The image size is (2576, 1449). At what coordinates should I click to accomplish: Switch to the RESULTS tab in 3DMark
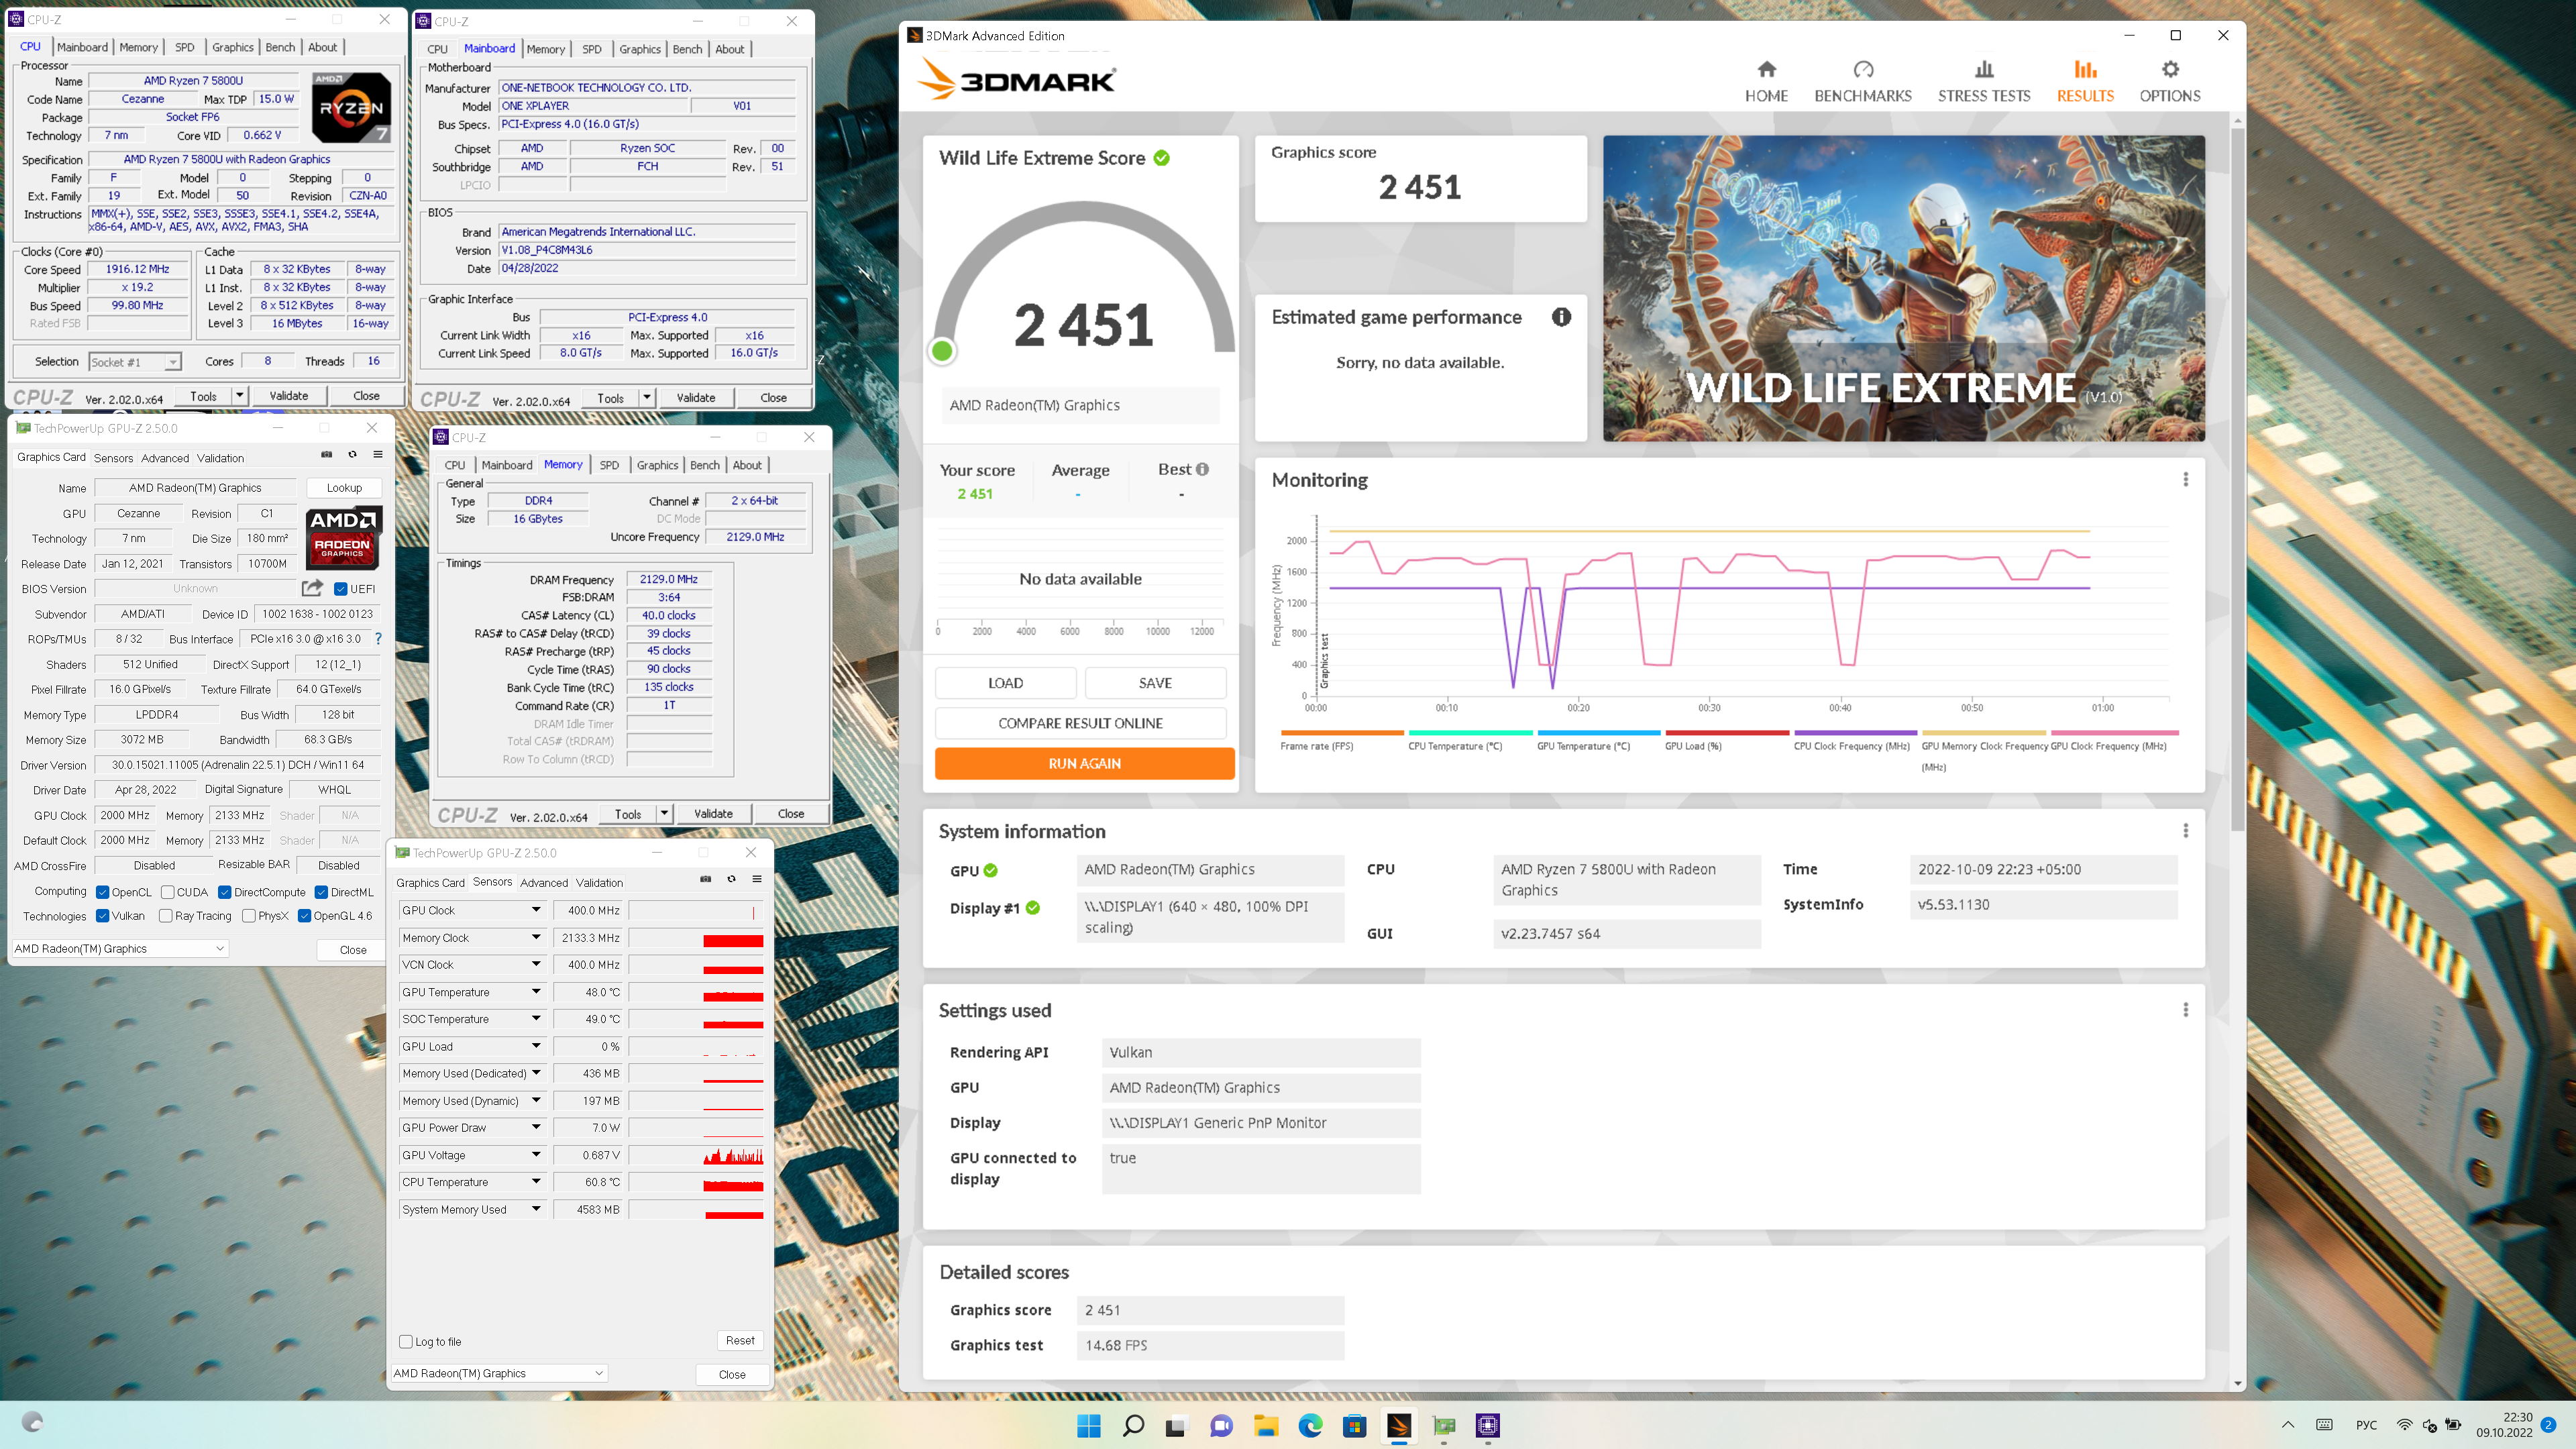(x=2085, y=81)
